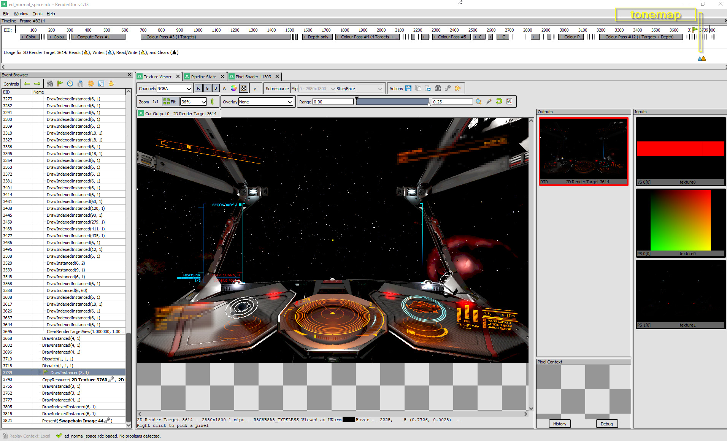Open the Actions extensions puzzle icon

[x=458, y=88]
